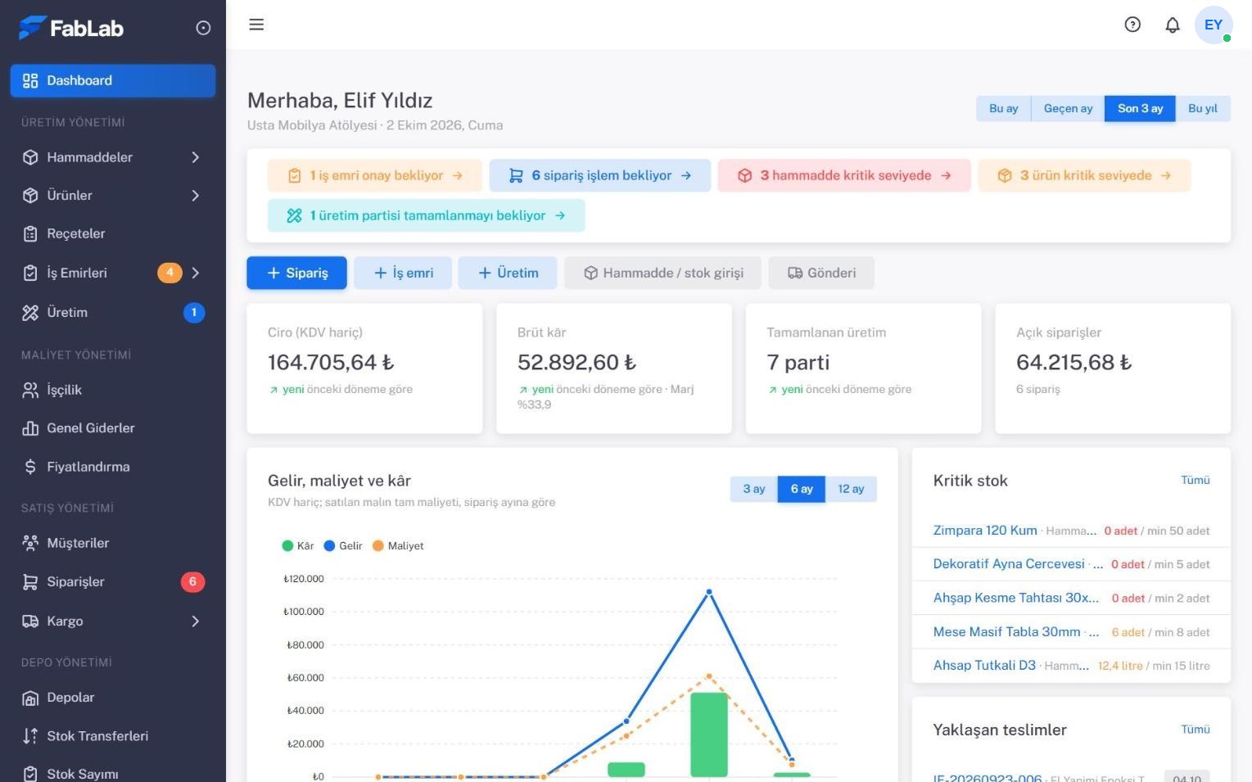The width and height of the screenshot is (1252, 782).
Task: Switch the chart to '6 ay'
Action: tap(802, 489)
